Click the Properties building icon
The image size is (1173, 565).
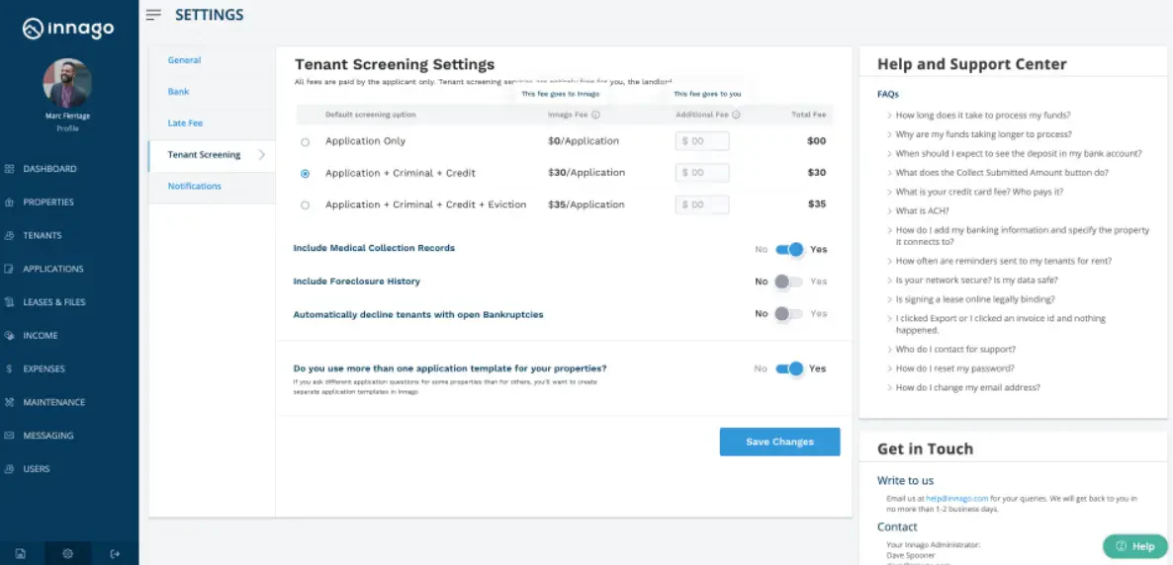point(9,202)
